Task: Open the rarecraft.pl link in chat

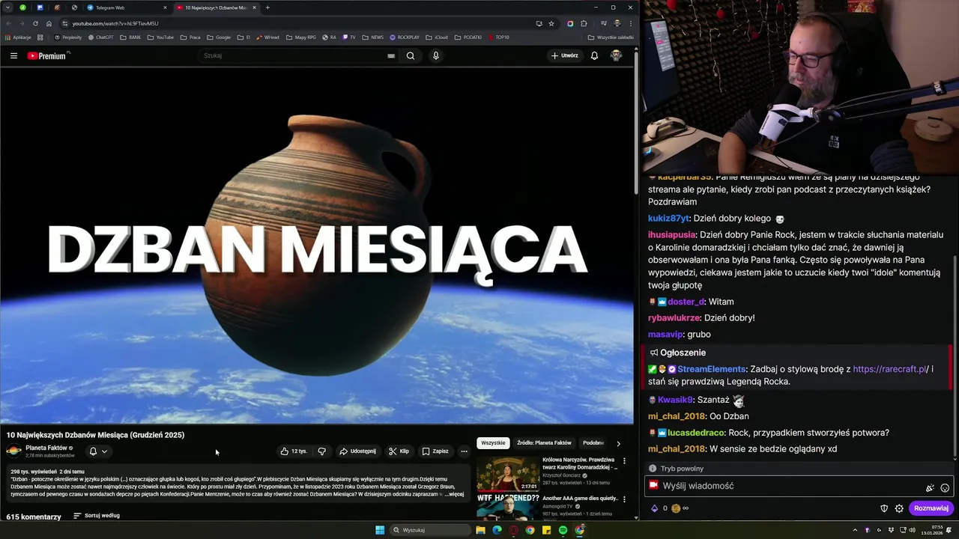Action: [x=891, y=369]
